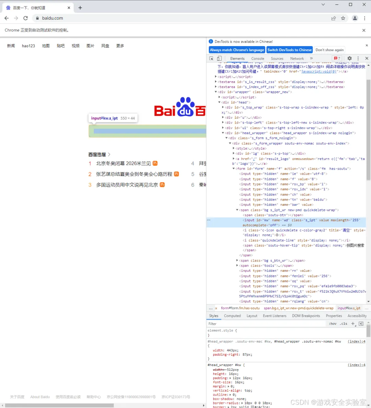Toggle the .cls class editor button
371x408 pixels.
point(344,324)
